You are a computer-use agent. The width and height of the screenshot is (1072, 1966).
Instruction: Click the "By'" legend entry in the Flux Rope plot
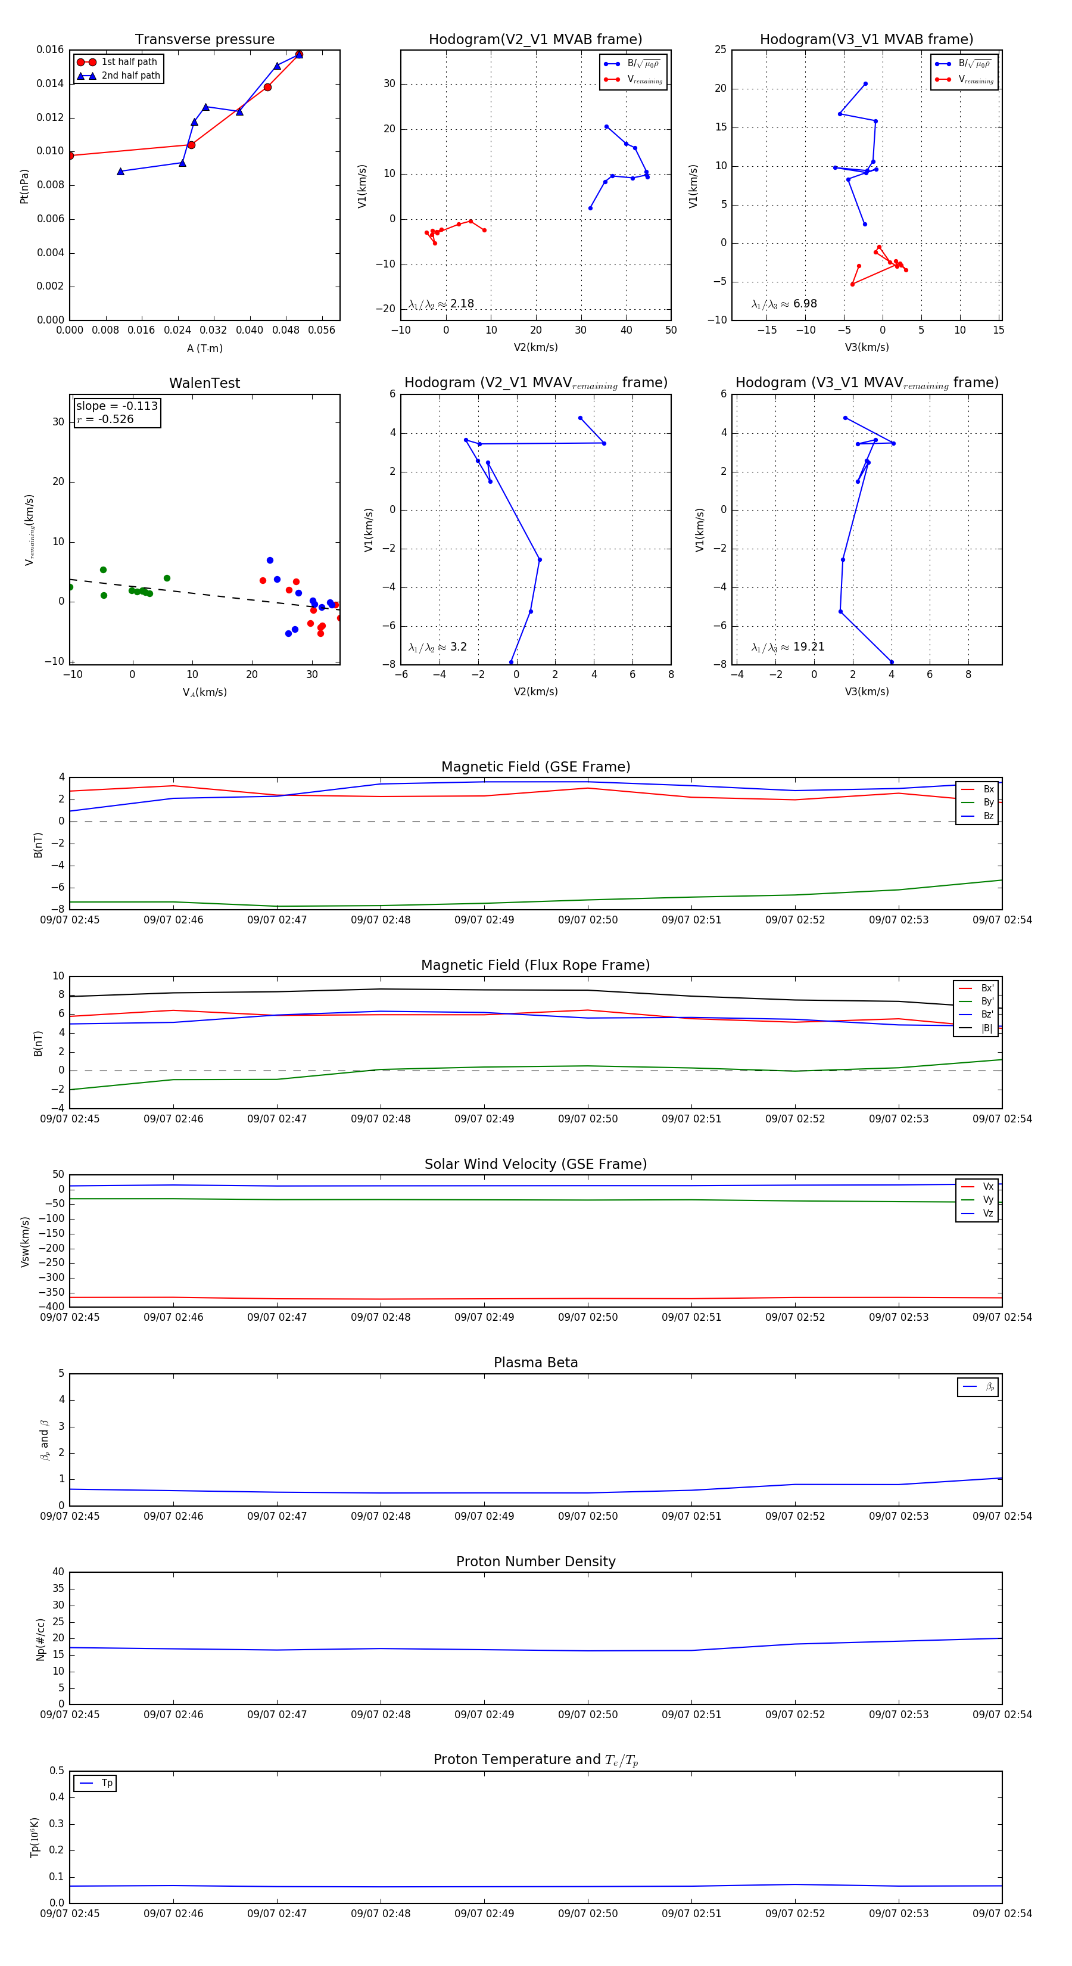[976, 1001]
